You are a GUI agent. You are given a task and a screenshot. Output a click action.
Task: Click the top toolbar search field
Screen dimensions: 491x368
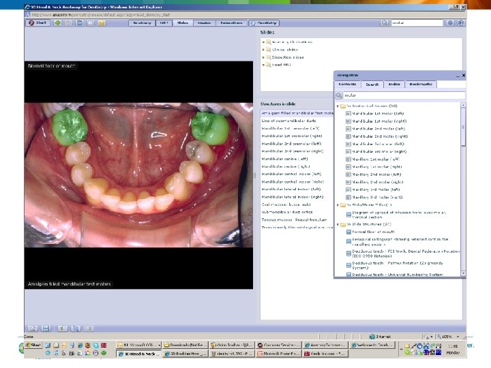(416, 23)
